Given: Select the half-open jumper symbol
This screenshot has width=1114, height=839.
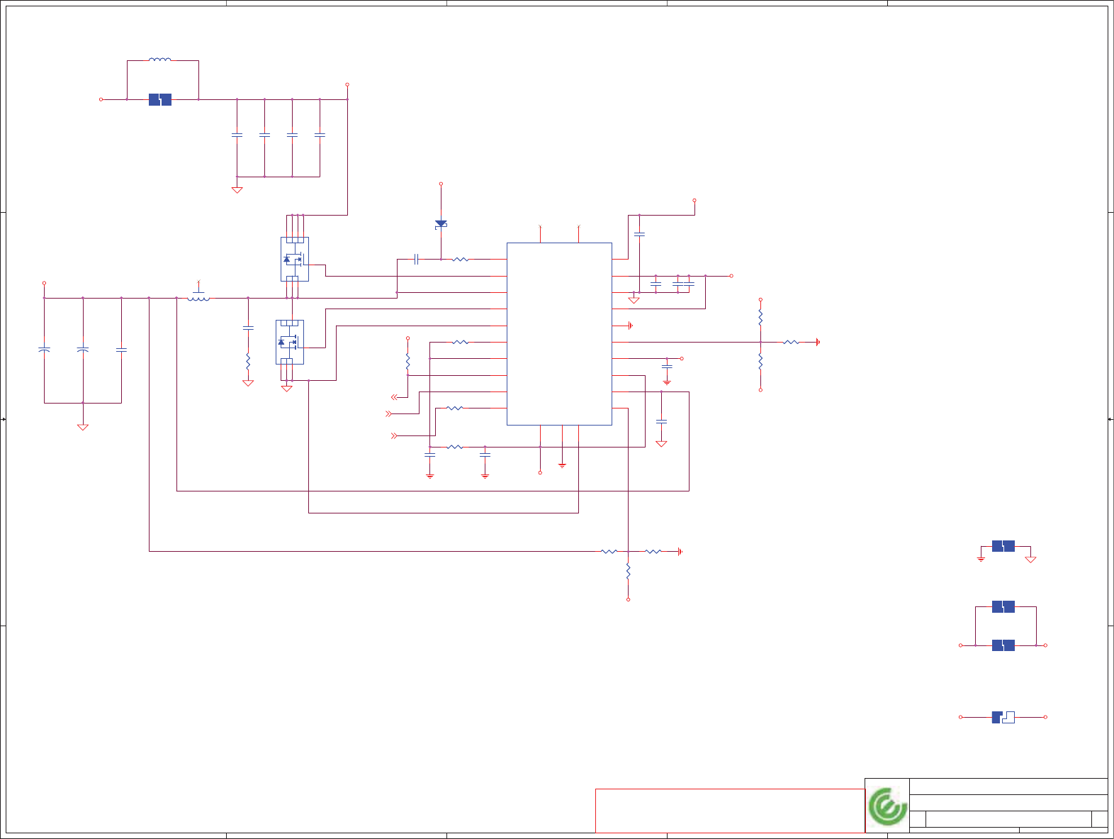Looking at the screenshot, I should (1003, 717).
